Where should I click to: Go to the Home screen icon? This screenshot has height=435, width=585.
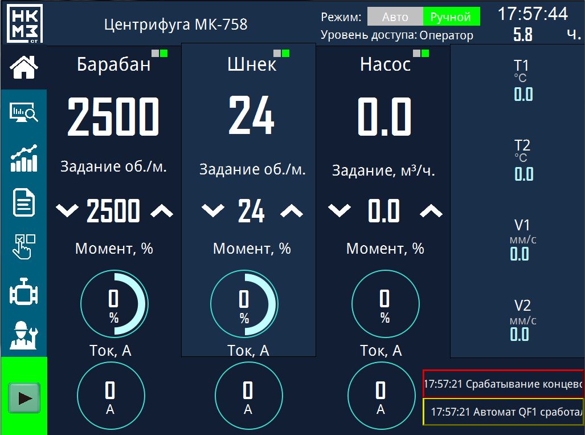click(24, 68)
